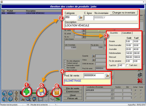Click the C. ligne empty field
The image size is (146, 106).
point(89,18)
